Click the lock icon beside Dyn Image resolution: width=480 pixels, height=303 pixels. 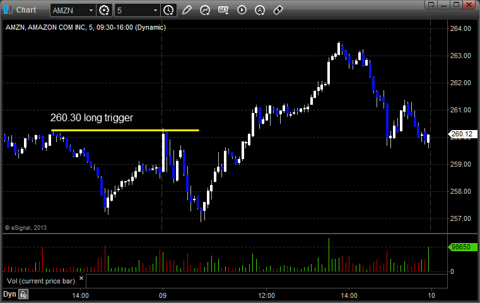(23, 294)
